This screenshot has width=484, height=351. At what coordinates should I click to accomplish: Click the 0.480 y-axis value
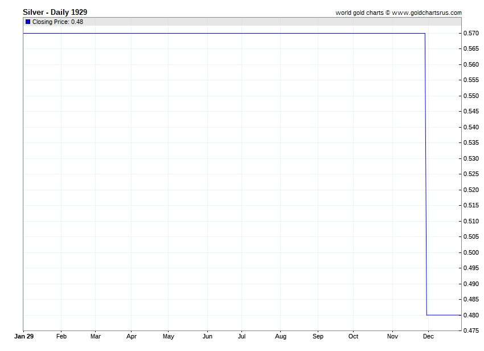(471, 315)
